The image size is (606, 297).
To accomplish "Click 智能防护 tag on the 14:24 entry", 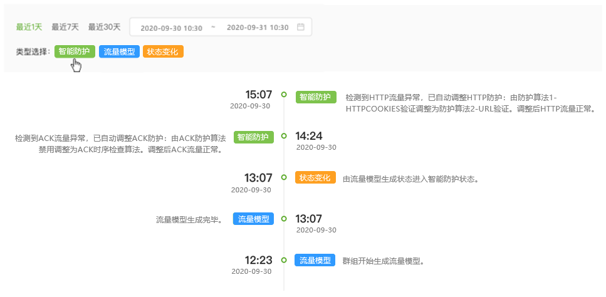I will (x=254, y=137).
